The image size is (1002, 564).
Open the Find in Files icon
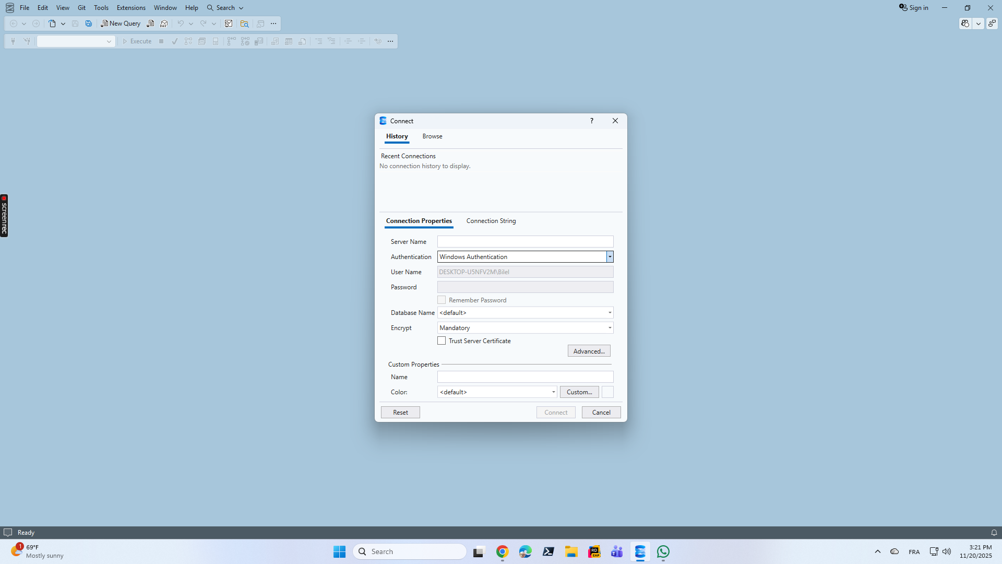(244, 23)
